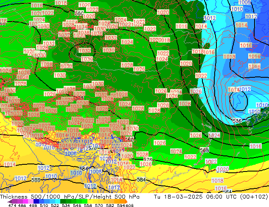Click the legend value 534
The image size is (269, 207).
tap(66, 205)
